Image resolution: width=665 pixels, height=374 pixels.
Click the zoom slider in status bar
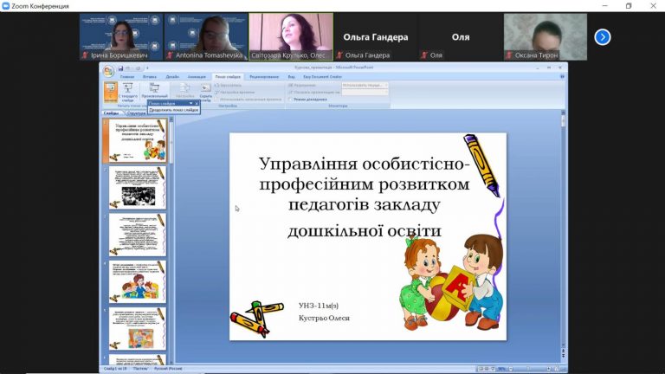[x=530, y=369]
